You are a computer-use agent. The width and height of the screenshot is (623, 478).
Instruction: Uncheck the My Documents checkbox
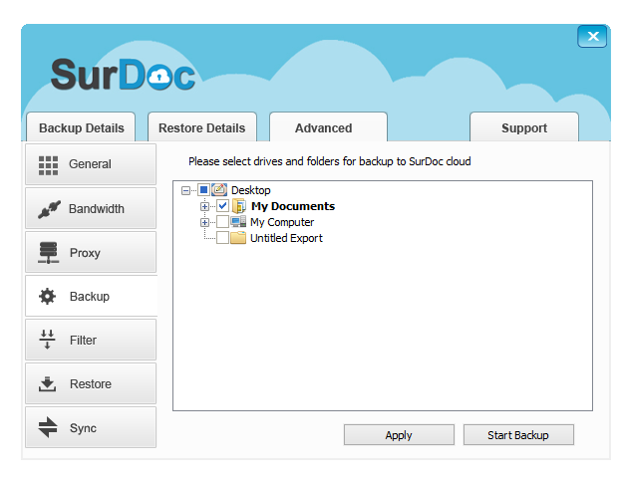coord(222,206)
